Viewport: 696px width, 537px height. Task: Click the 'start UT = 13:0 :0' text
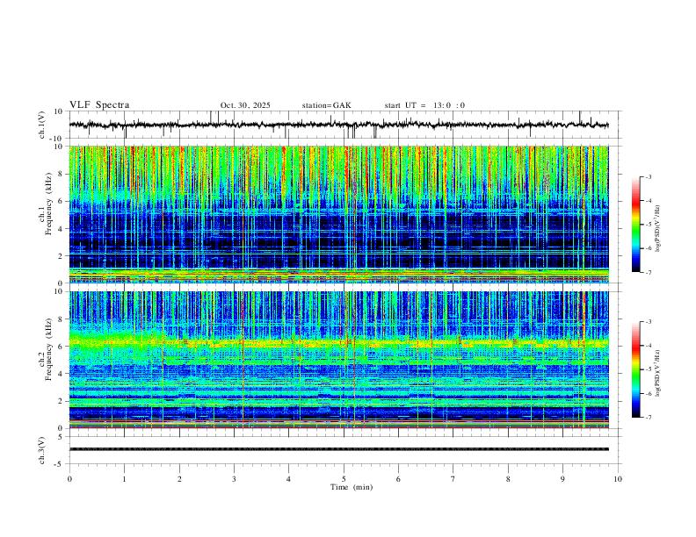[x=424, y=105]
